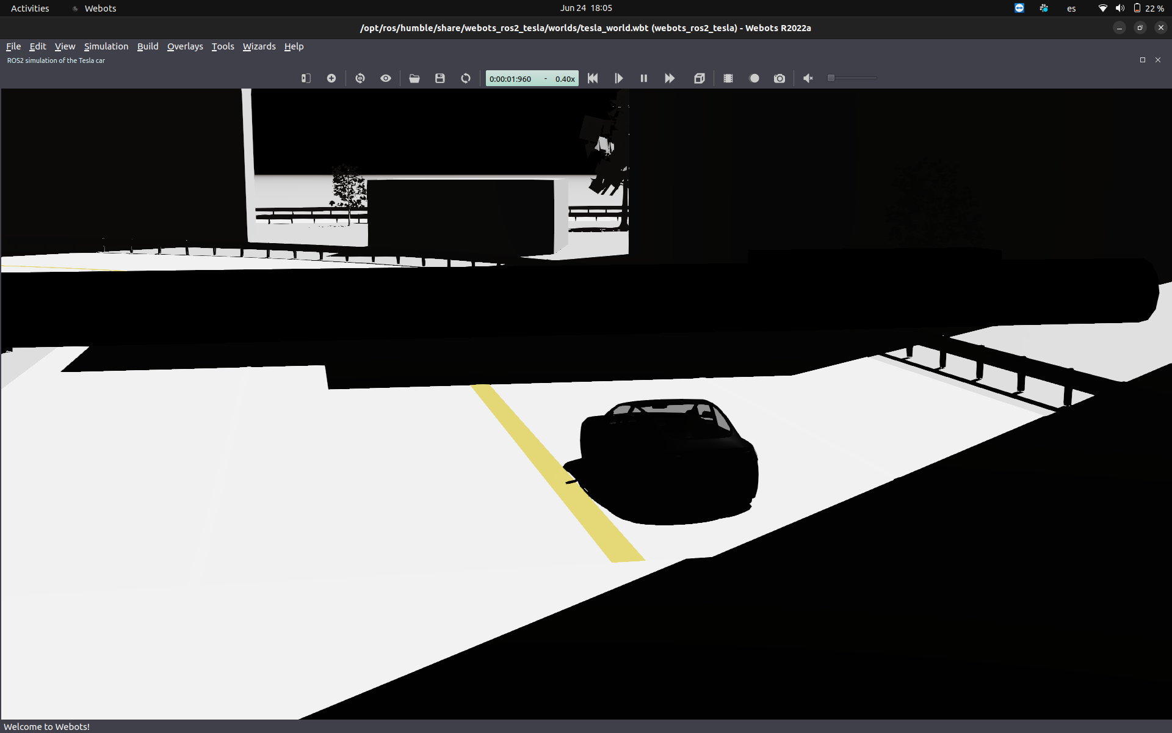Viewport: 1172px width, 733px height.
Task: Save the current world
Action: point(440,78)
